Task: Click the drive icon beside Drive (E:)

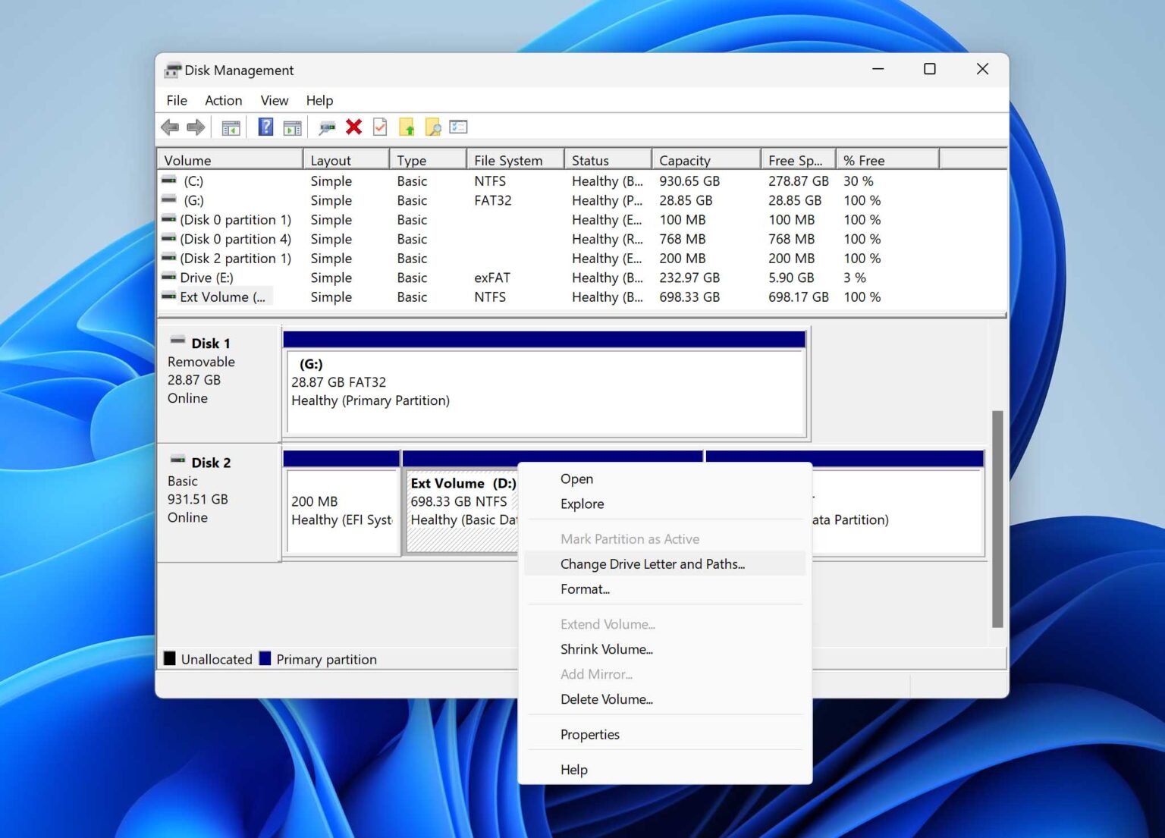Action: pyautogui.click(x=169, y=278)
